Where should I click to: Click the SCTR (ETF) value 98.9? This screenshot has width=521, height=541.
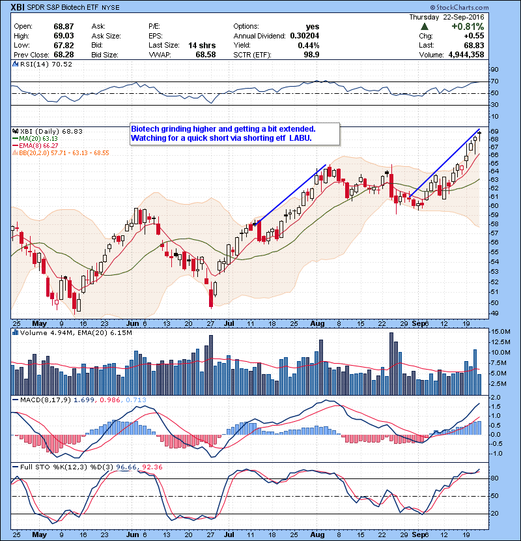[x=312, y=55]
